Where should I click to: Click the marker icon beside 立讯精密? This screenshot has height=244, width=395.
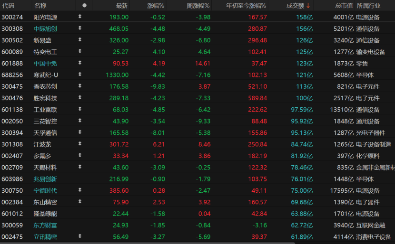80,236
